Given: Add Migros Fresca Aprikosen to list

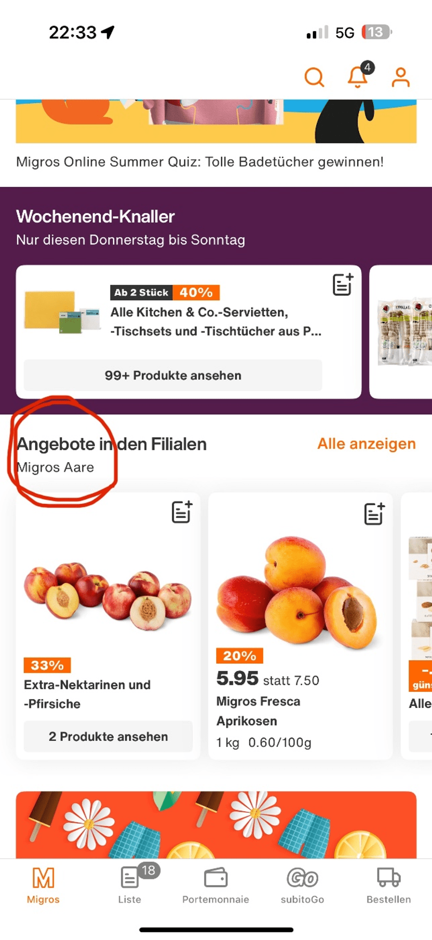Looking at the screenshot, I should click(x=374, y=513).
